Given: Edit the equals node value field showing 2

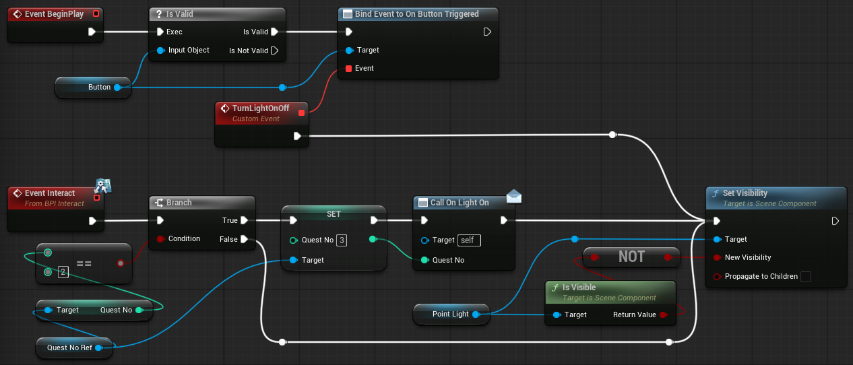Looking at the screenshot, I should (63, 272).
